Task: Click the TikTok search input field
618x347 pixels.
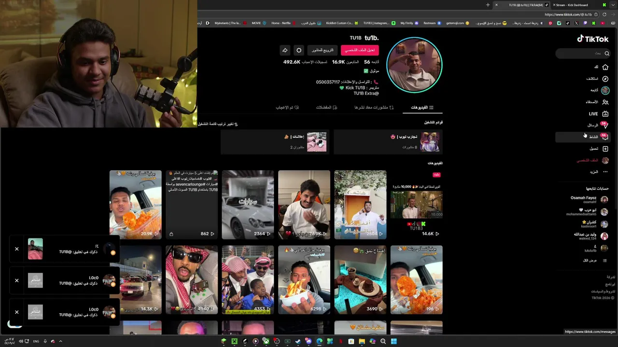Action: (583, 53)
